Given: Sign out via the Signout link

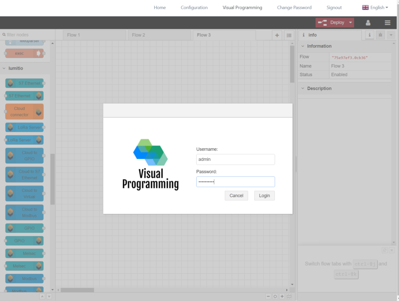Looking at the screenshot, I should click(334, 8).
